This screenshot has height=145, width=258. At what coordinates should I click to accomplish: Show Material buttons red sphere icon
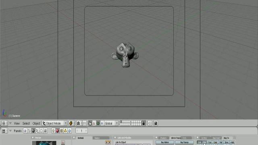[x=57, y=131]
